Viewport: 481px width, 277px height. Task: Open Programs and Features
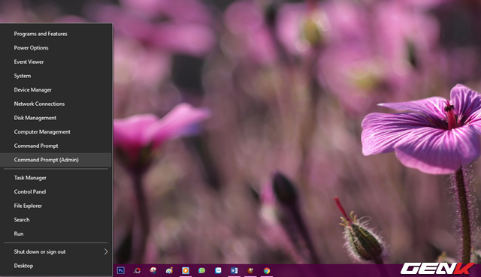[x=56, y=34]
